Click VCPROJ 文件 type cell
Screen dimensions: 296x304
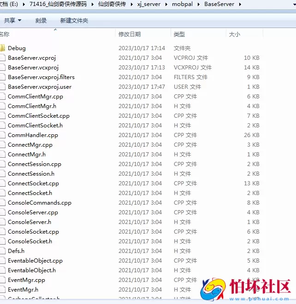click(191, 58)
